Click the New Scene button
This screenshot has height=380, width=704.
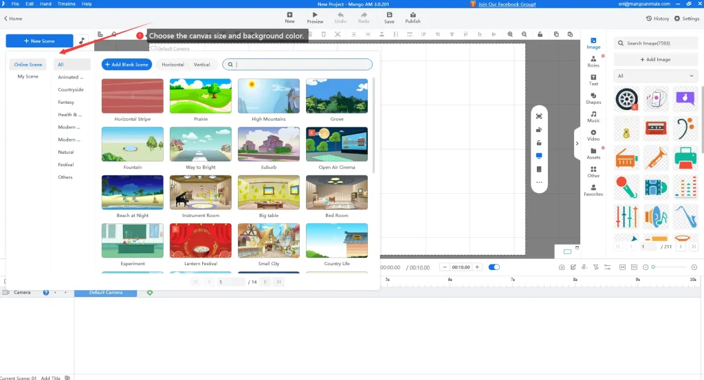click(x=39, y=41)
